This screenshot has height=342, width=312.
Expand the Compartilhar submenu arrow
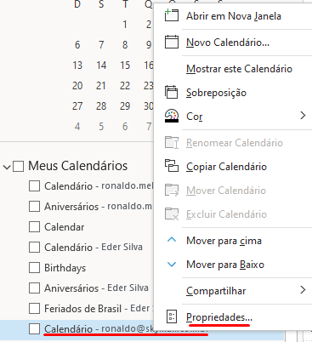[303, 290]
